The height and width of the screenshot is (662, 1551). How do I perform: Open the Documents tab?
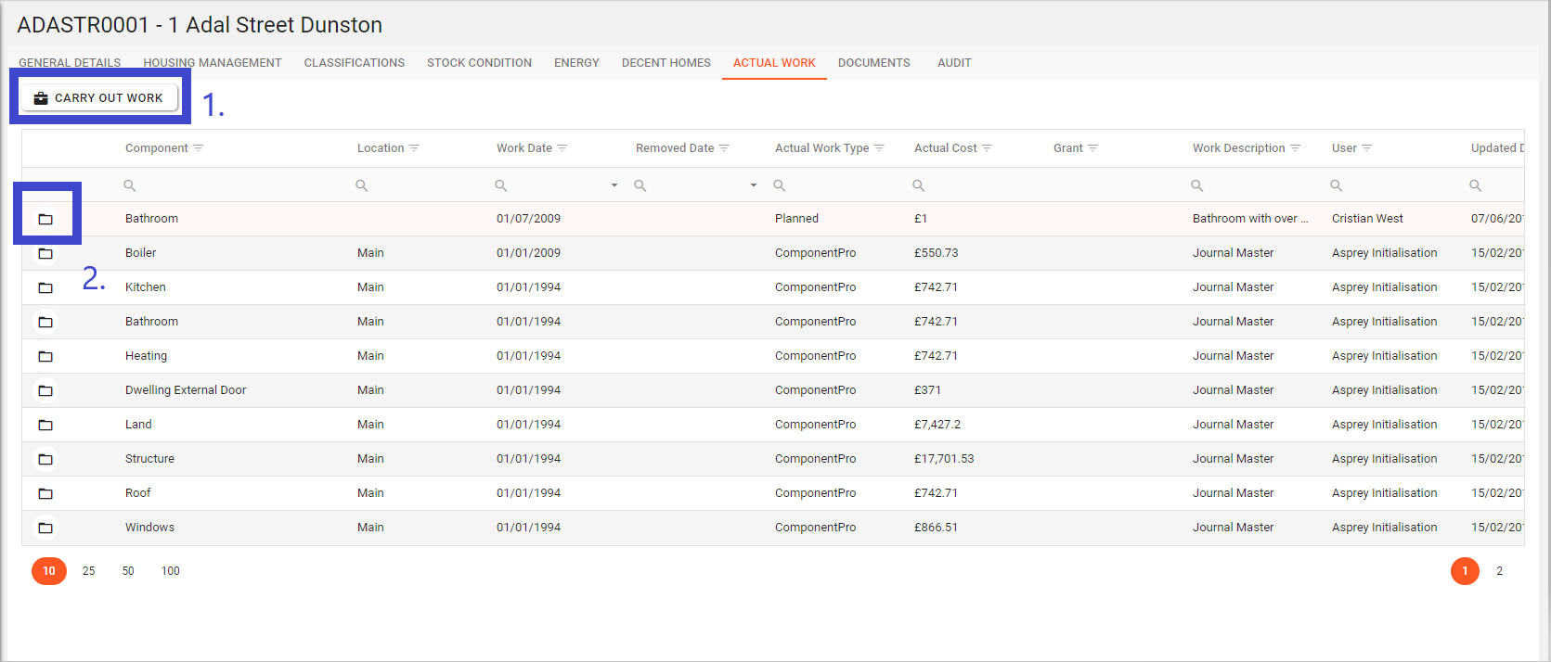tap(873, 63)
